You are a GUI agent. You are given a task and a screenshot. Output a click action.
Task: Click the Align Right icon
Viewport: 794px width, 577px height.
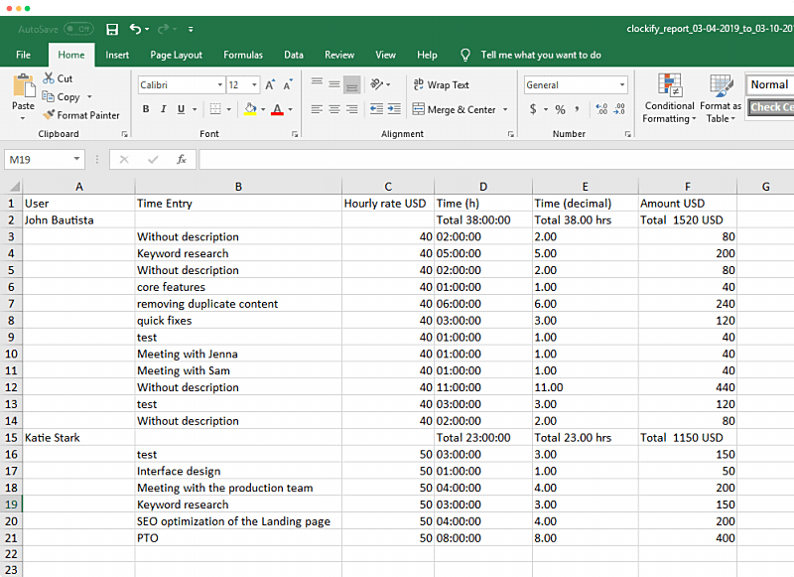coord(352,109)
